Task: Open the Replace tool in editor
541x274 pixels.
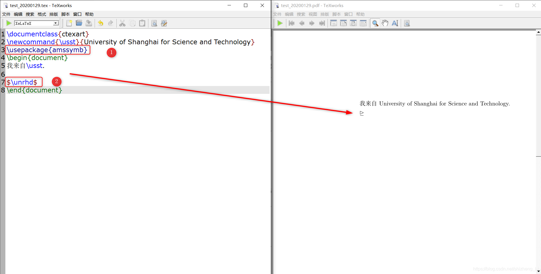Action: tap(164, 23)
